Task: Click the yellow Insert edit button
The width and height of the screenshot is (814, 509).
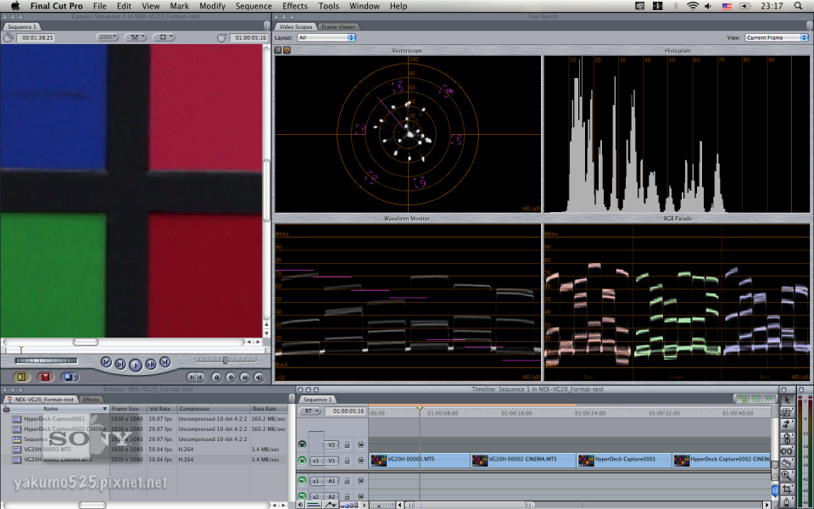Action: [x=22, y=377]
